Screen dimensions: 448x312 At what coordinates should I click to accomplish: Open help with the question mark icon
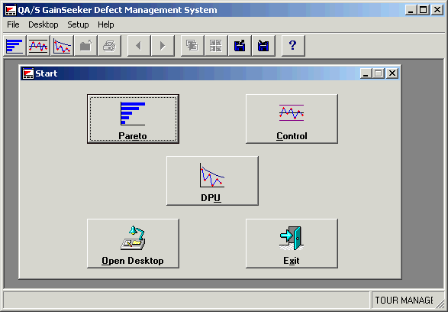(x=293, y=46)
